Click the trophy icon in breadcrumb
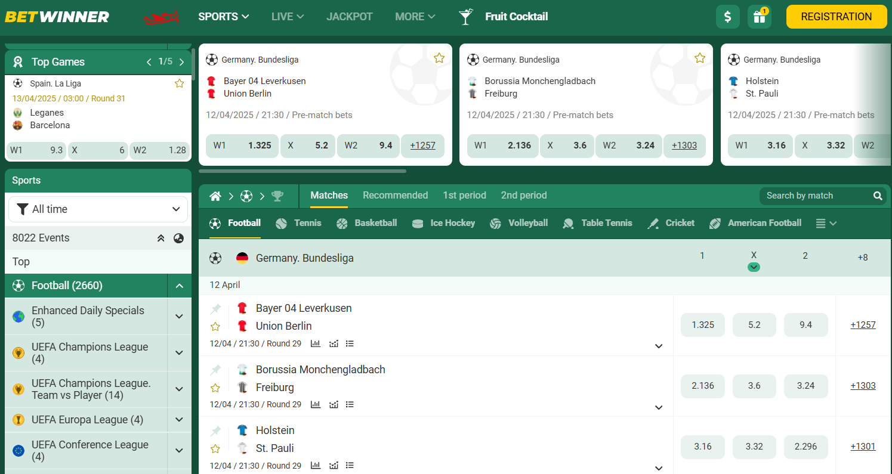892x474 pixels. 277,196
